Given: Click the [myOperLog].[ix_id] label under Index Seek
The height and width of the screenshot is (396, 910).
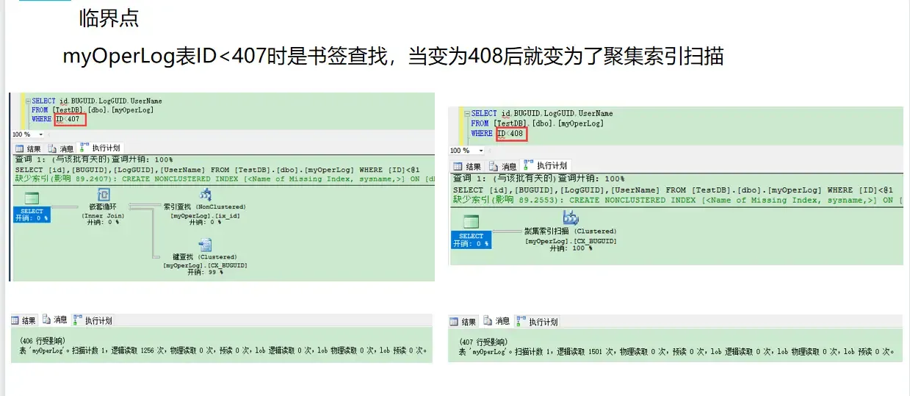Looking at the screenshot, I should coord(206,215).
